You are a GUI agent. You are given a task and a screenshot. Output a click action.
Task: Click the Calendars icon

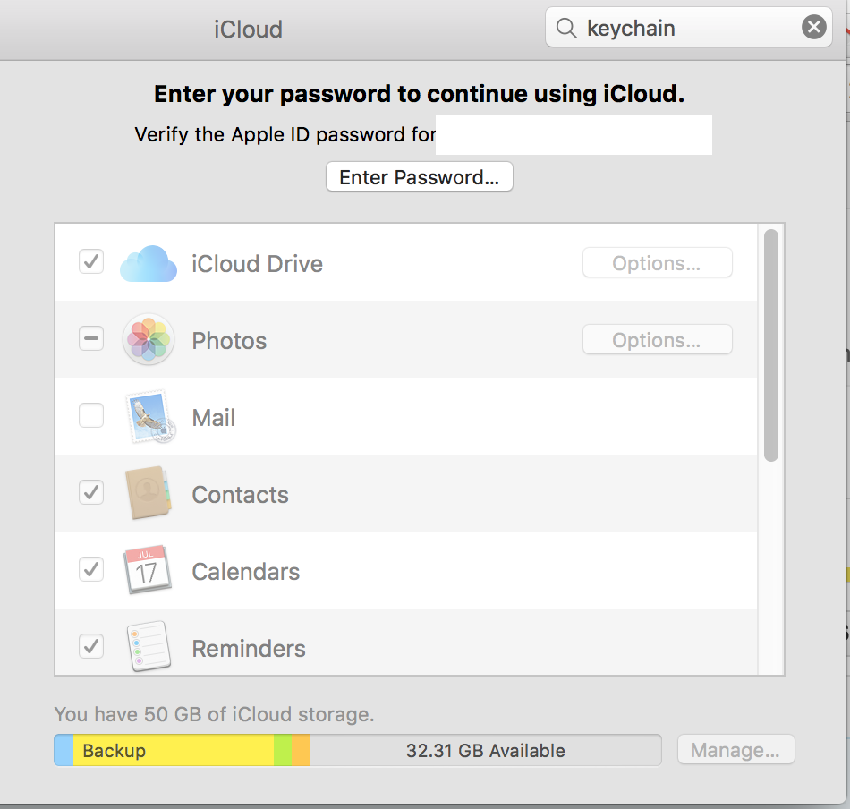[x=147, y=570]
